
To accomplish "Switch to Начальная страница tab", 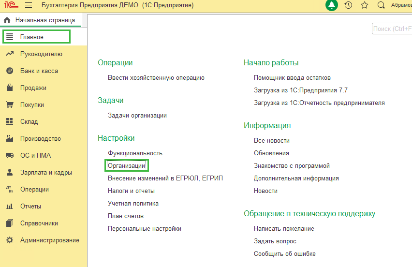I will (42, 20).
